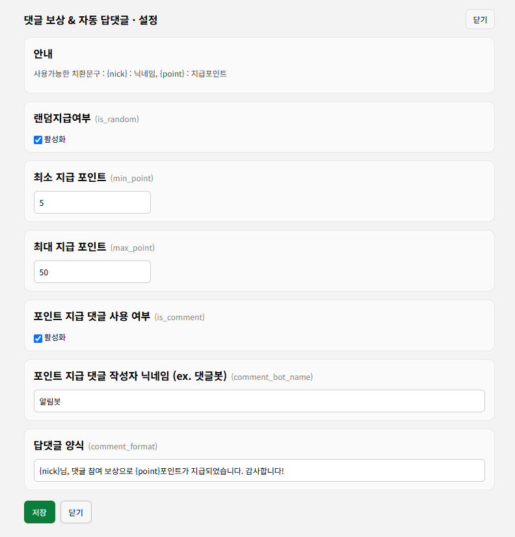Click the 닫기 button at the top right
Image resolution: width=515 pixels, height=537 pixels.
coord(480,19)
